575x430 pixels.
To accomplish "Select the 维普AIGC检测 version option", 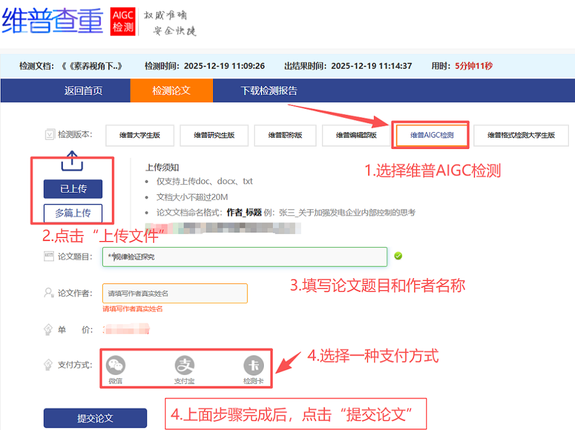I will [430, 135].
